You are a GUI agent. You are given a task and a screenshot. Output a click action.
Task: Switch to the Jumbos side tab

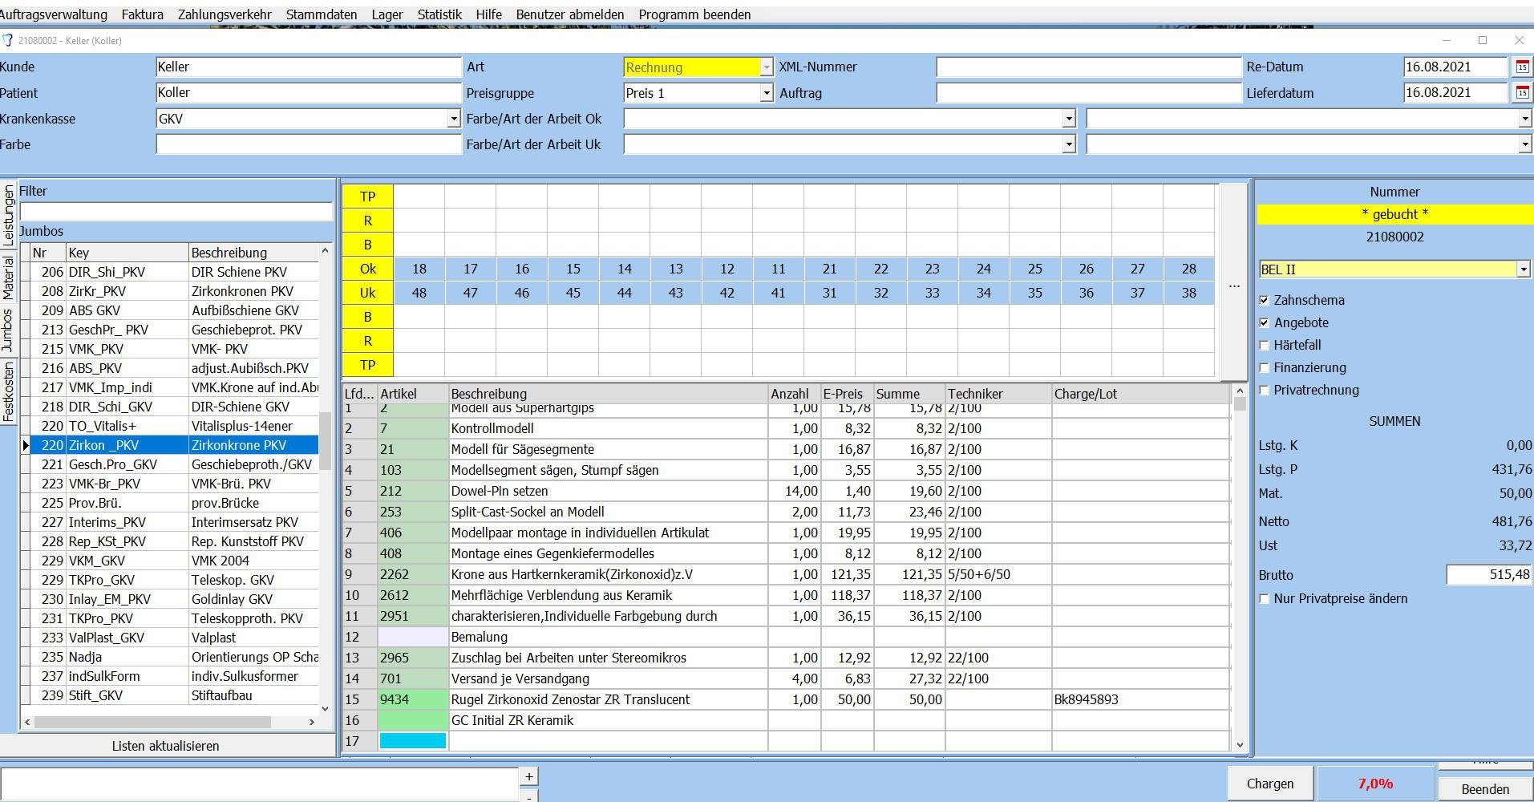click(x=8, y=330)
